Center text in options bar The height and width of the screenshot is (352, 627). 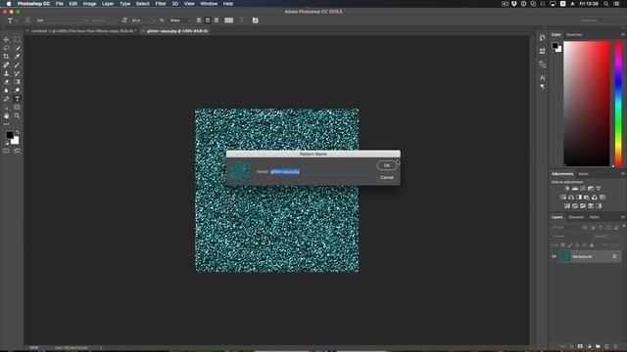[208, 21]
